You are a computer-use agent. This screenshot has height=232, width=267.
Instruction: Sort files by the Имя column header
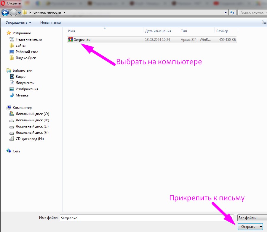104,31
